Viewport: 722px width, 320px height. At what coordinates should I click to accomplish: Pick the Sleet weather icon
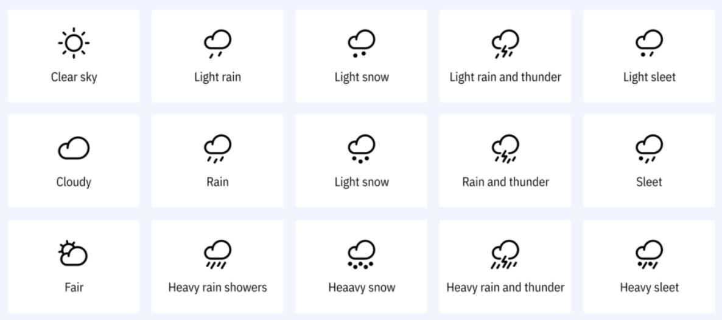[649, 148]
